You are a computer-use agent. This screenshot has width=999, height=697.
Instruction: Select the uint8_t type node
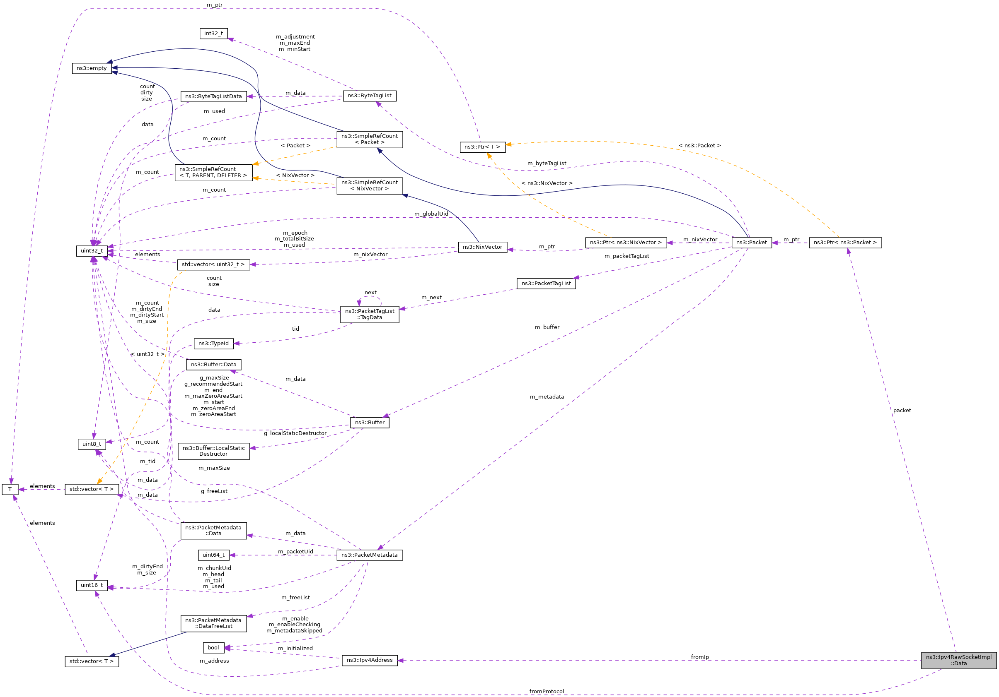(92, 445)
